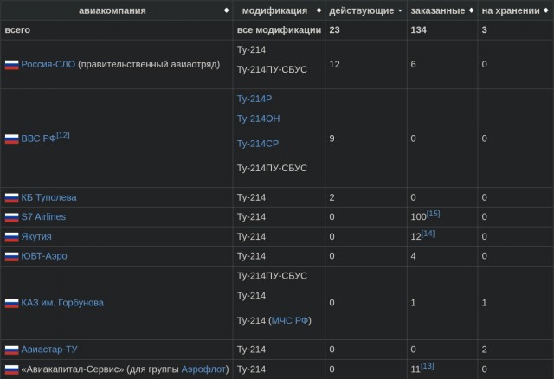
Task: Follow footnote [15] in S7 Airlines row
Action: (433, 214)
